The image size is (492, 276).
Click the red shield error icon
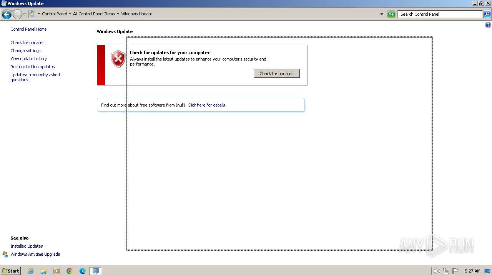(x=118, y=59)
